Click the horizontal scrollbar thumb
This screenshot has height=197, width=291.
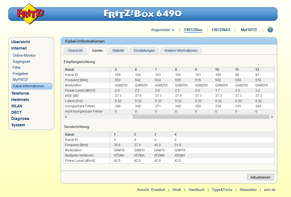click(x=201, y=117)
